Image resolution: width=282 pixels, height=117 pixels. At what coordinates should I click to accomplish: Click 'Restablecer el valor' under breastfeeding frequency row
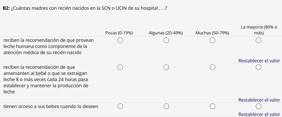(x=259, y=100)
